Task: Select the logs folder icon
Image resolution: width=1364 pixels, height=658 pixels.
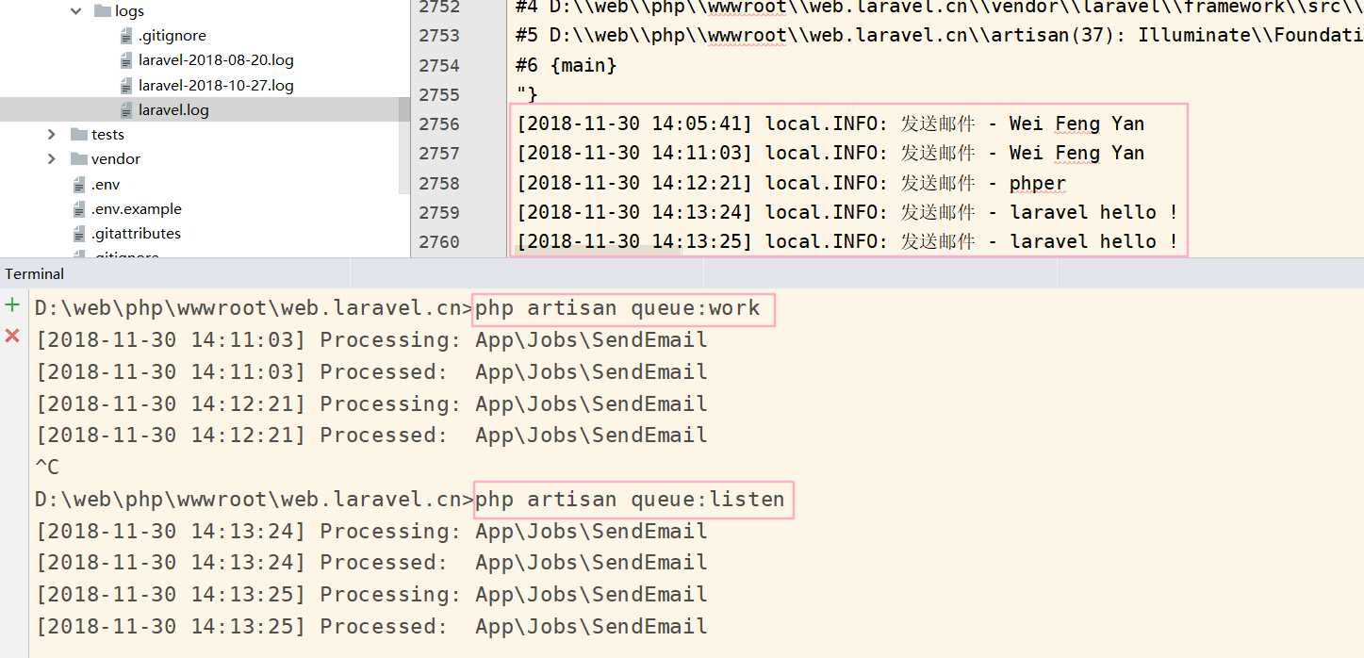Action: [103, 11]
